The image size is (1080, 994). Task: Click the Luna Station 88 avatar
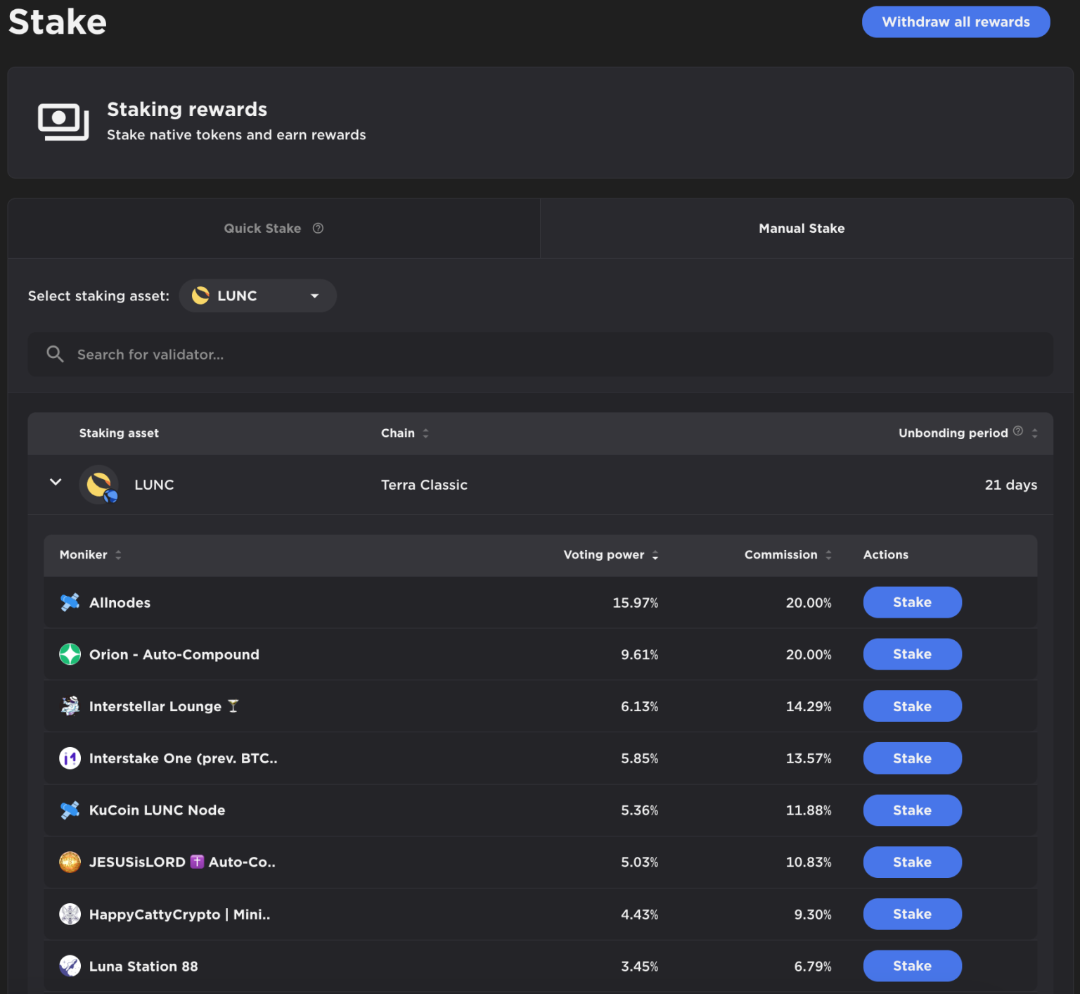click(x=70, y=966)
